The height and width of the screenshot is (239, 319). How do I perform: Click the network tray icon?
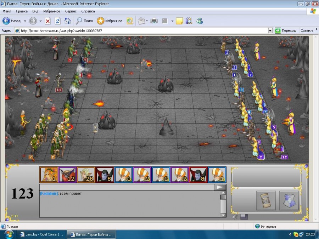pos(301,234)
